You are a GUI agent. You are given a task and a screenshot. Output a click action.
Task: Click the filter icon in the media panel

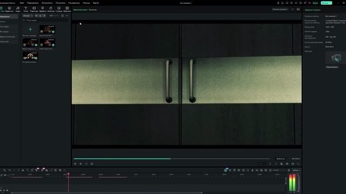pyautogui.click(x=62, y=16)
